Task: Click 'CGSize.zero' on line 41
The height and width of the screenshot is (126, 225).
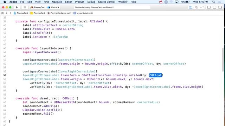Action: pos(65,29)
